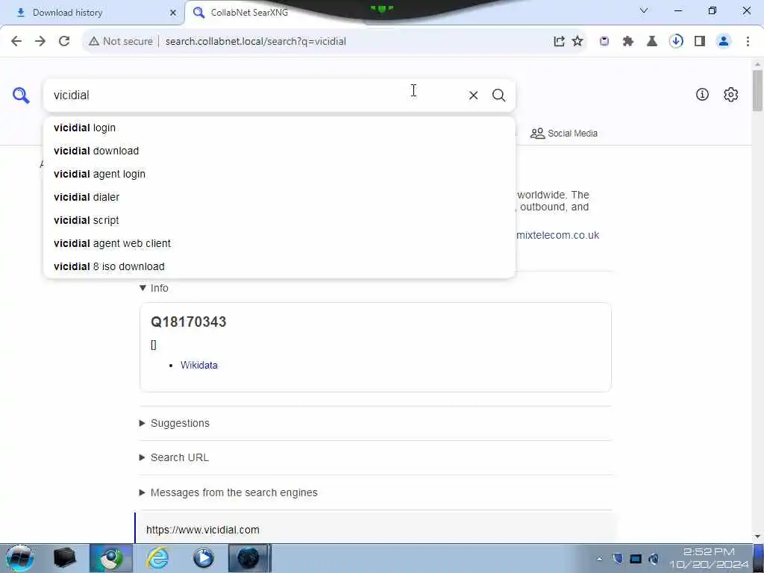This screenshot has height=573, width=764.
Task: Bookmark this page with the star icon
Action: [x=577, y=41]
